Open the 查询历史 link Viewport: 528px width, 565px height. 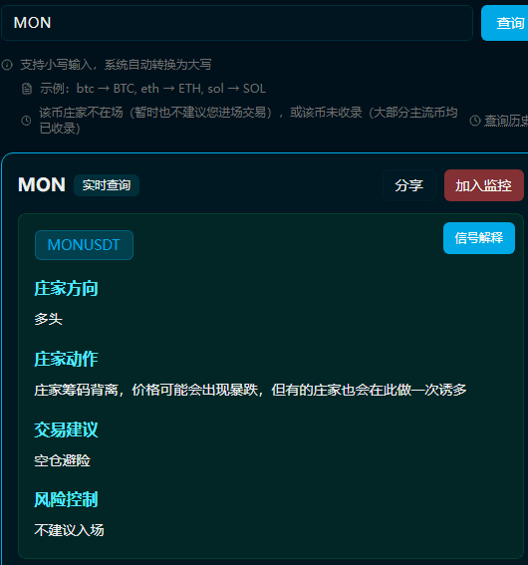pyautogui.click(x=506, y=121)
